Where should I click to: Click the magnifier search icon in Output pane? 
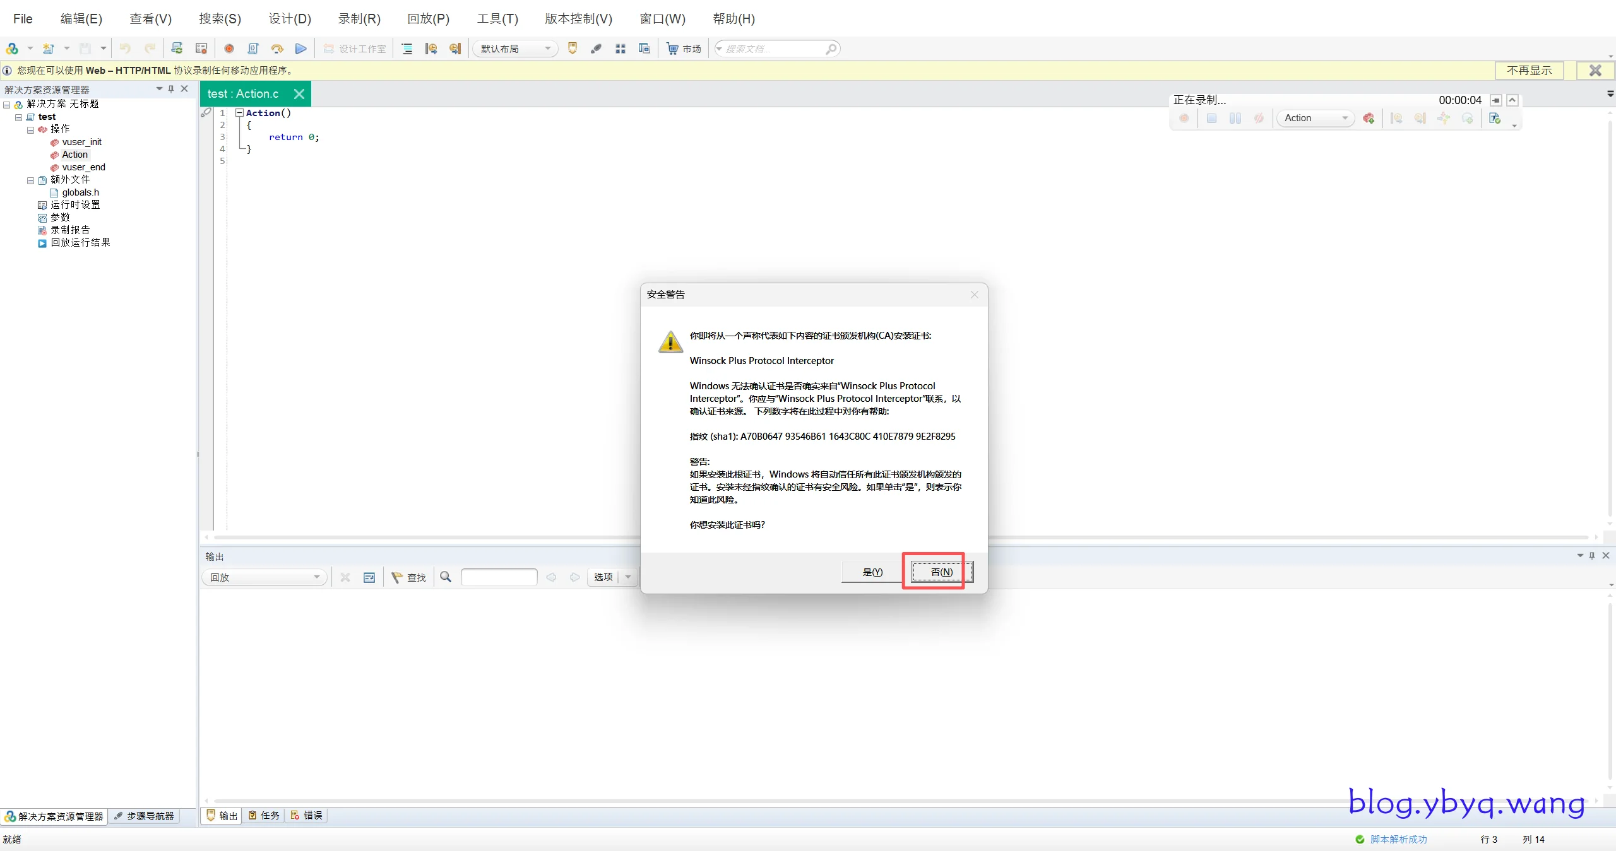446,577
